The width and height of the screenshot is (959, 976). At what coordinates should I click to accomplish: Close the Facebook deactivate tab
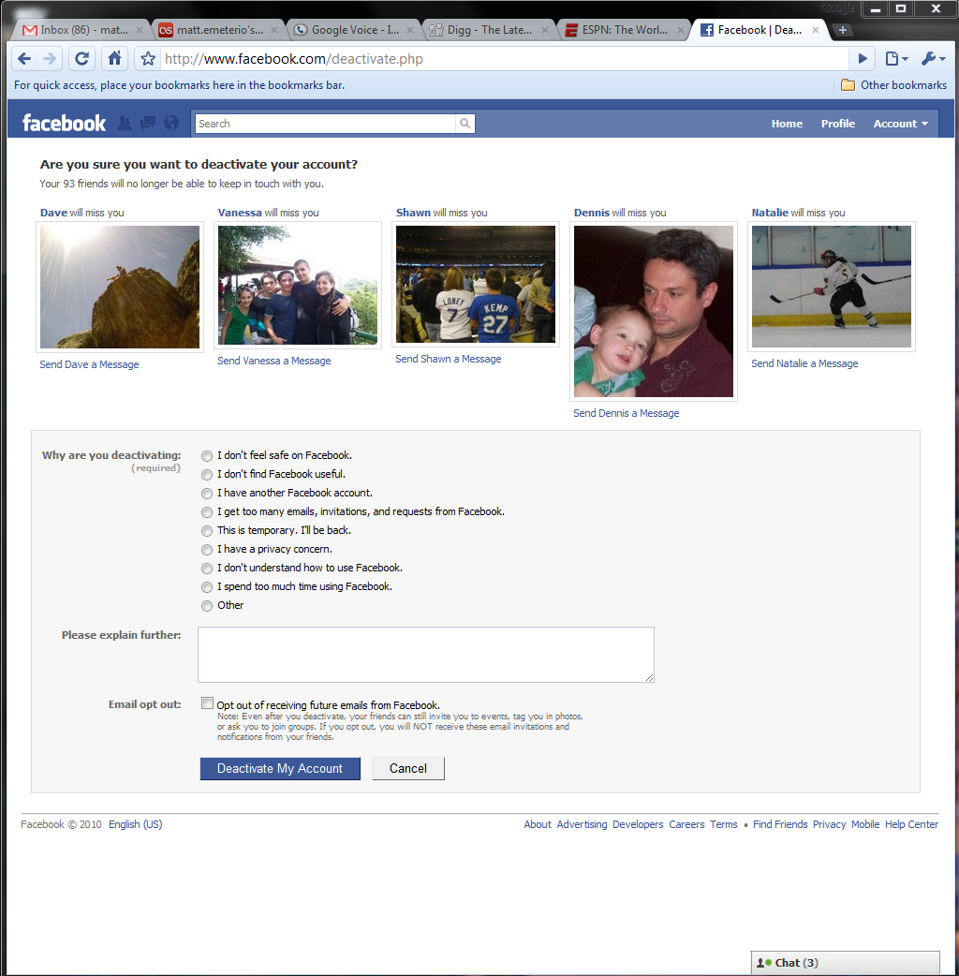tap(816, 30)
